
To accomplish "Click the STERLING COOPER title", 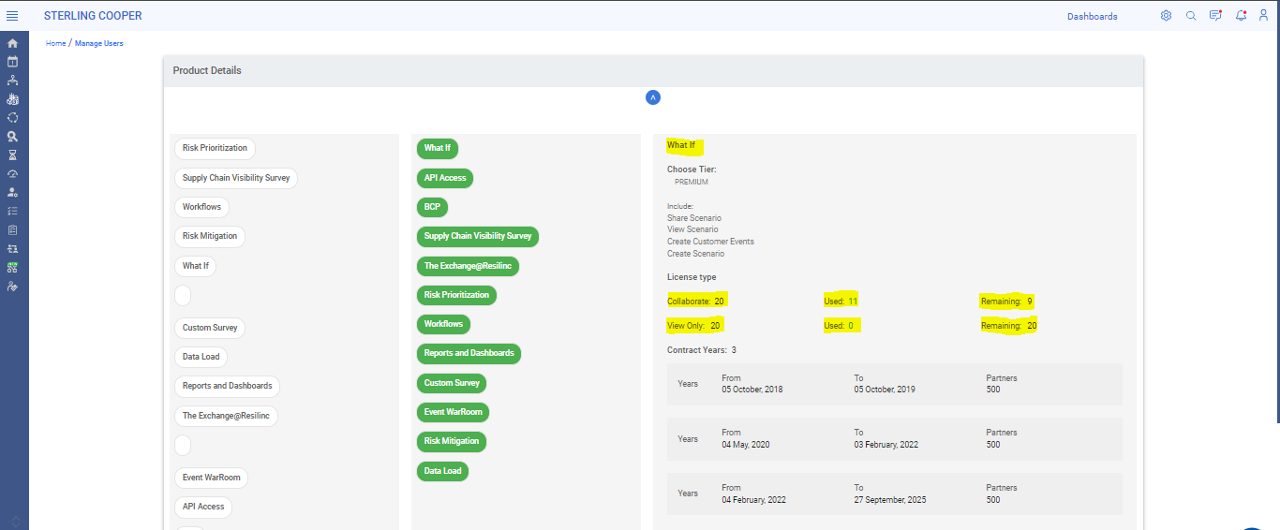I will coord(93,16).
